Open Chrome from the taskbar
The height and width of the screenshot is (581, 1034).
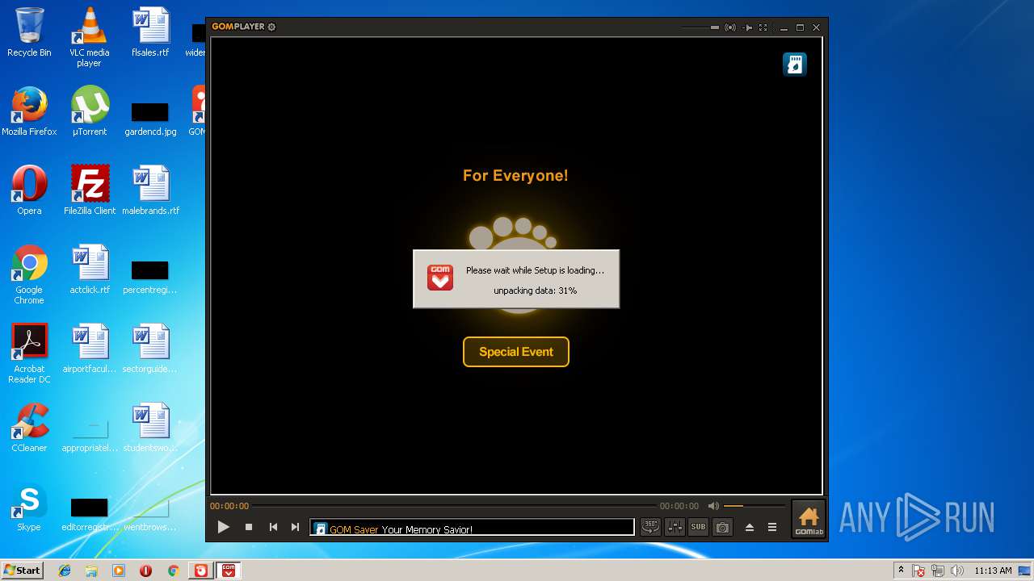tap(173, 571)
